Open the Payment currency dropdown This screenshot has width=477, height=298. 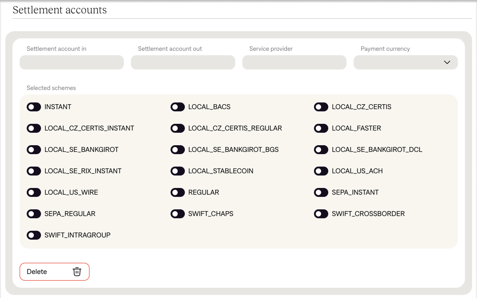click(405, 62)
